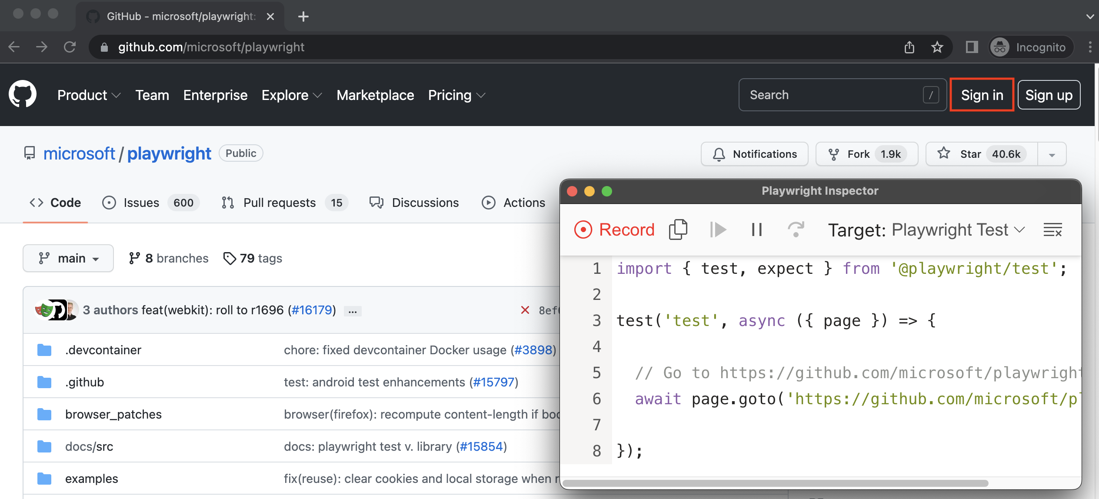Open the main branch selector
The image size is (1099, 499).
coord(68,258)
